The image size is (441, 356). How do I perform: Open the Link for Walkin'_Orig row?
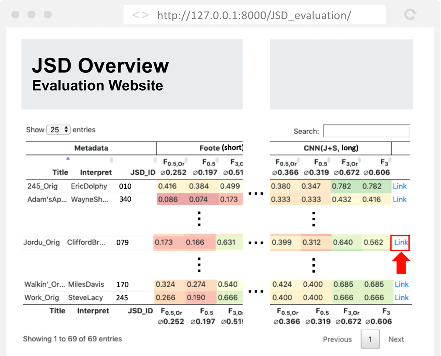[x=401, y=284]
